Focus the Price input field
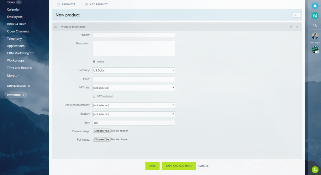 click(x=134, y=79)
